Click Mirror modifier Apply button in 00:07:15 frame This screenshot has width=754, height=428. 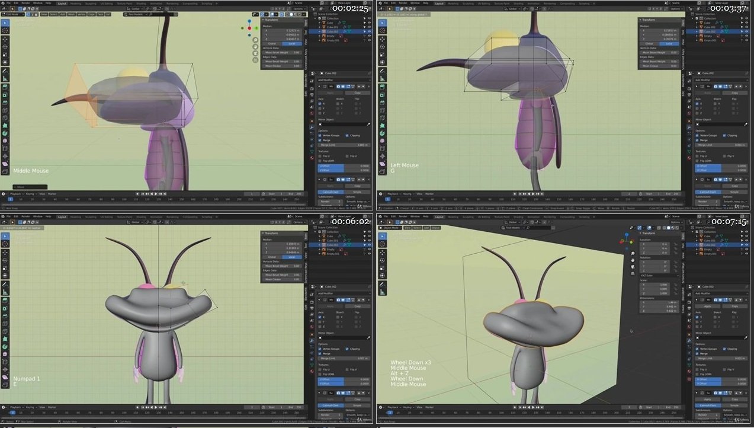pyautogui.click(x=708, y=306)
